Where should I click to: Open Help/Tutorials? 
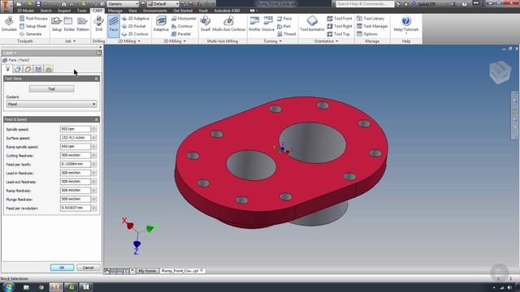click(x=406, y=25)
